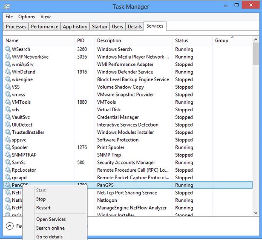The height and width of the screenshot is (240, 262).
Task: Click the gear icon next to WSearch
Action: tap(8, 49)
